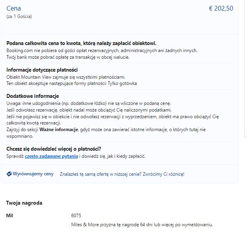Click 'Chcesz się dowiedzieć więcej o płatności?' heading
Image resolution: width=248 pixels, height=236 pixels.
54,149
